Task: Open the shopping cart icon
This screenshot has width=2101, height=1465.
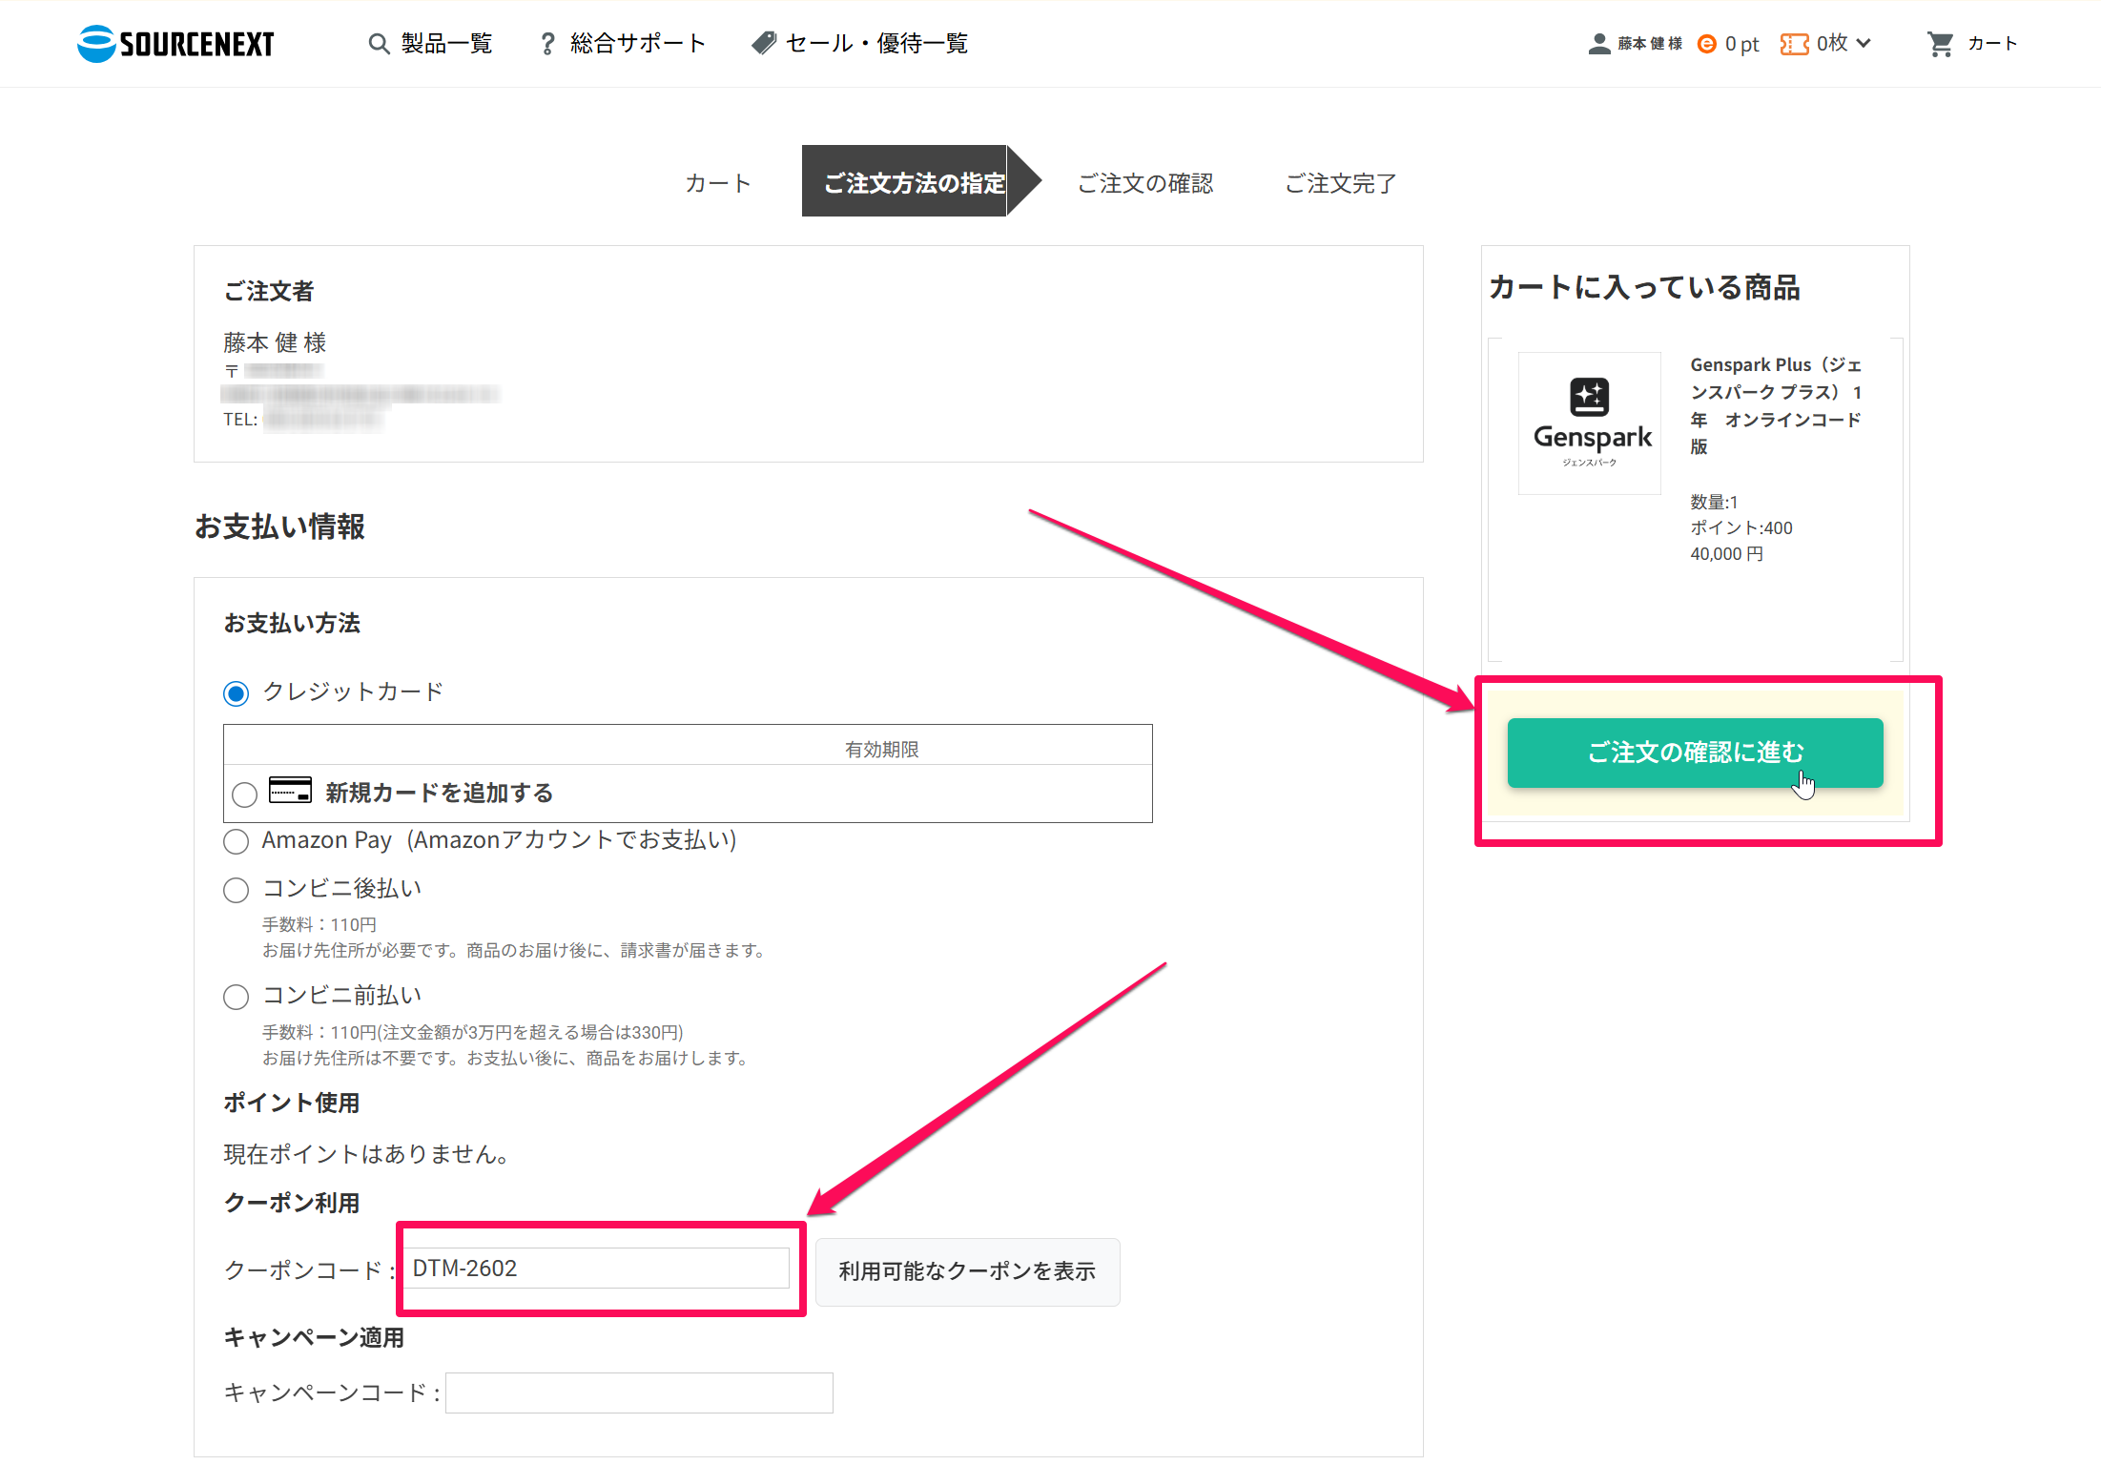Action: coord(1940,44)
